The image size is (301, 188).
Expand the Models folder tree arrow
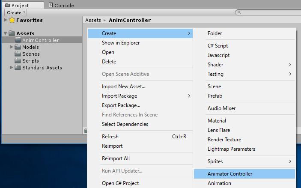pos(12,47)
